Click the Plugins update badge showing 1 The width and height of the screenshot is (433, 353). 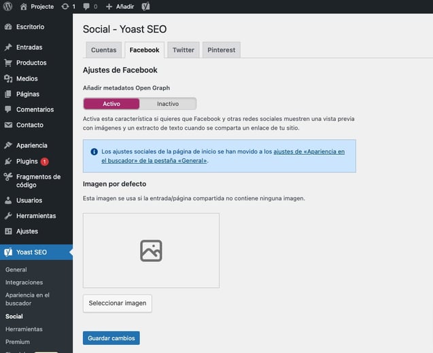pos(44,162)
